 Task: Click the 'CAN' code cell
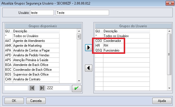[9, 79]
